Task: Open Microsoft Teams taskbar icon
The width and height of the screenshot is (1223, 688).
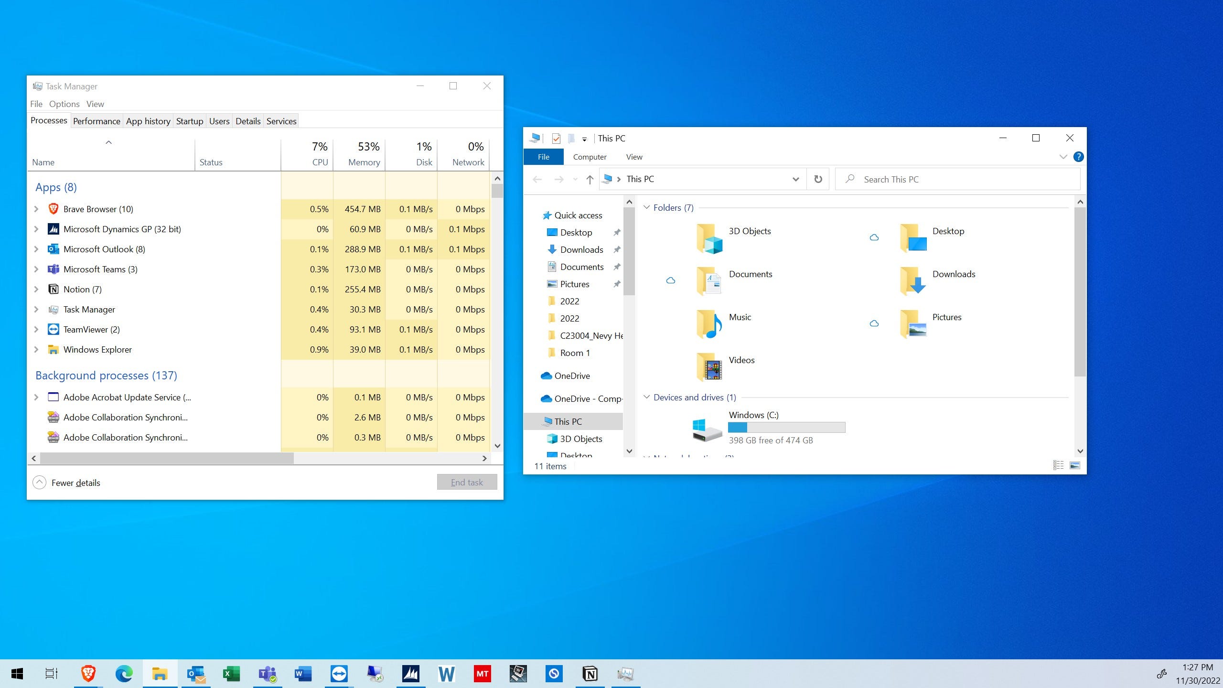Action: (x=268, y=674)
